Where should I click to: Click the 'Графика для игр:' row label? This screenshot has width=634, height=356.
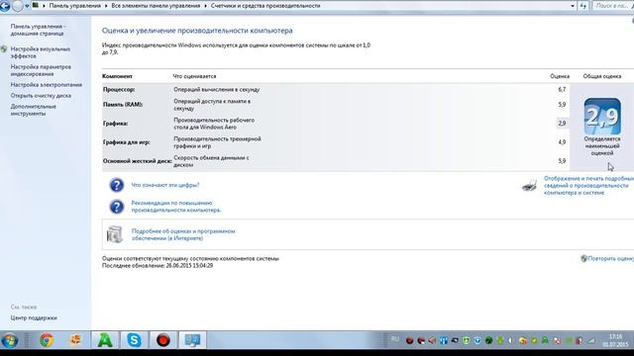coord(126,142)
